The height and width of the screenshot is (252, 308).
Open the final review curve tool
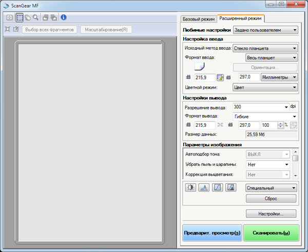(x=231, y=187)
